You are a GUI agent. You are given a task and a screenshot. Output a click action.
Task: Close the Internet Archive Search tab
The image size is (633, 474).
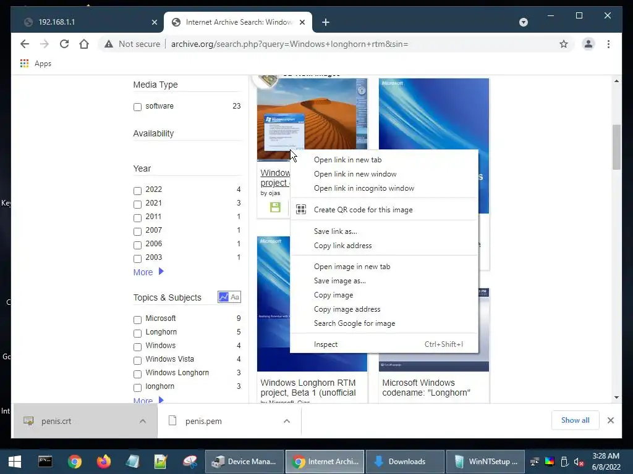pyautogui.click(x=302, y=22)
